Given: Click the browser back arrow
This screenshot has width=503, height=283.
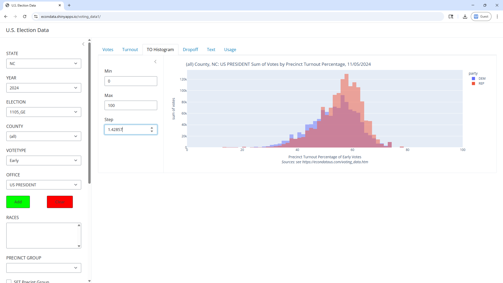Looking at the screenshot, I should tap(6, 17).
